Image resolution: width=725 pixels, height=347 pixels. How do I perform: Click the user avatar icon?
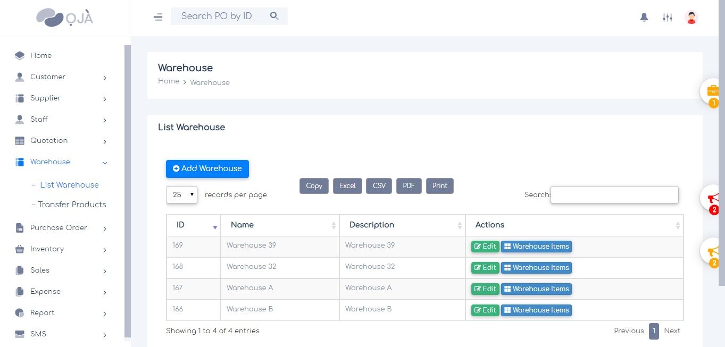tap(691, 18)
